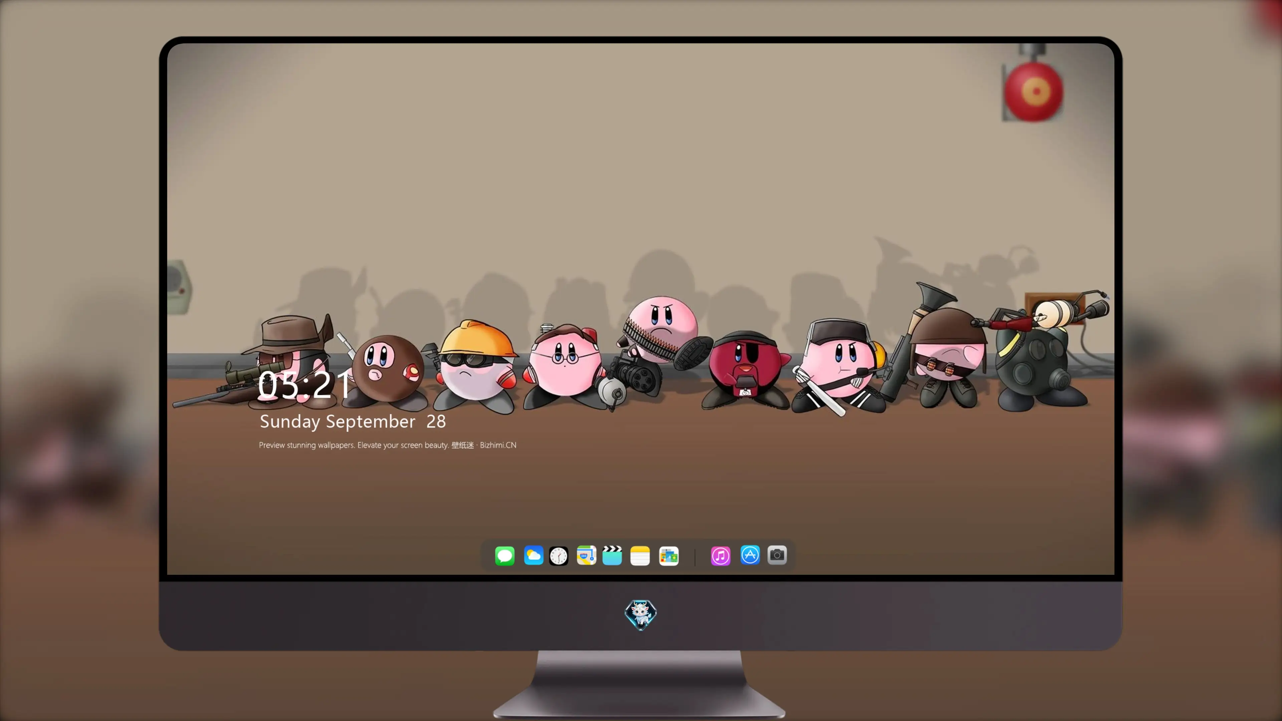The image size is (1282, 721).
Task: Open the Camera app in the dock
Action: click(x=777, y=555)
